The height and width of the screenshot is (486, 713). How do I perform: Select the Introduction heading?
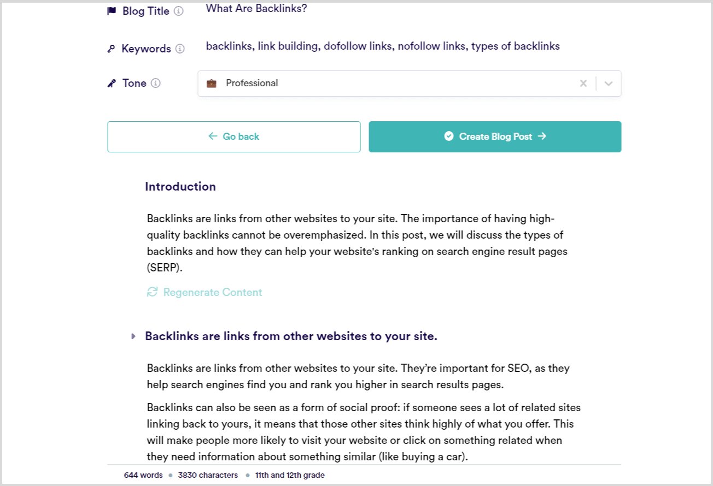point(180,186)
